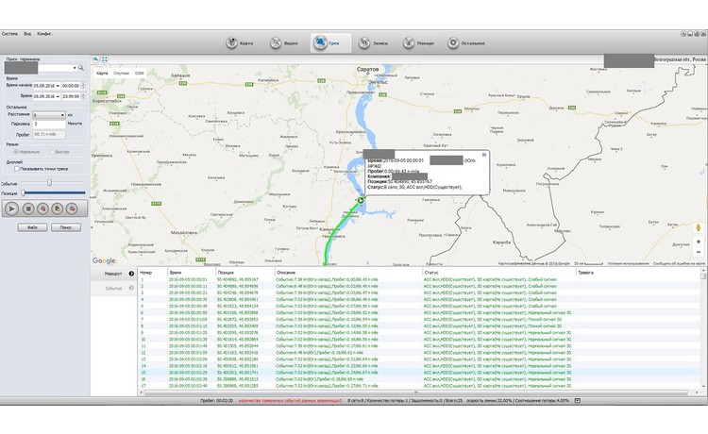
Task: Adjust the Событие speed slider handle
Action: pyautogui.click(x=49, y=183)
